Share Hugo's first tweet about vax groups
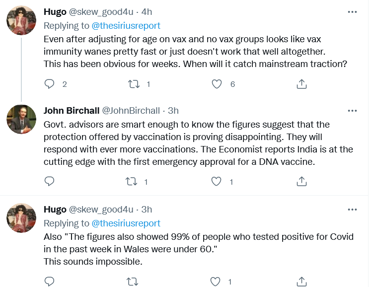The image size is (376, 287). tap(301, 84)
